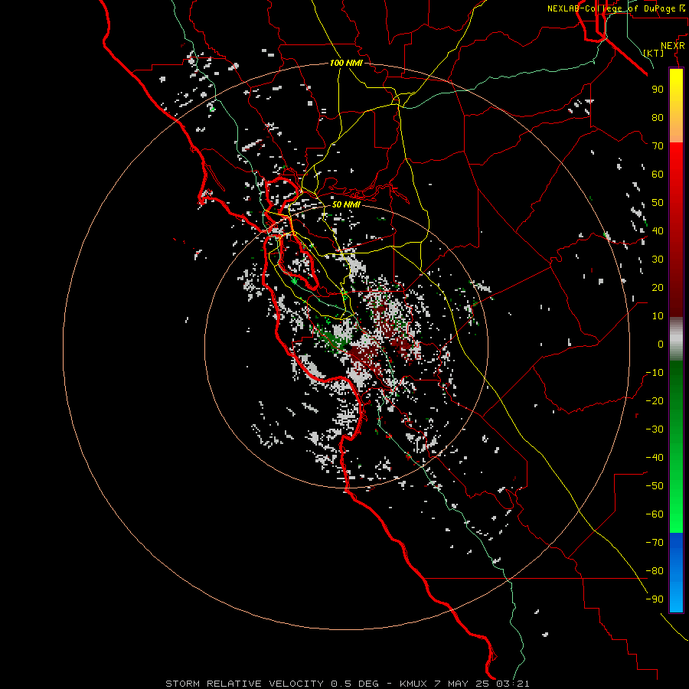Pick the "-90" velocity scale label
The image size is (689, 689).
pyautogui.click(x=655, y=599)
